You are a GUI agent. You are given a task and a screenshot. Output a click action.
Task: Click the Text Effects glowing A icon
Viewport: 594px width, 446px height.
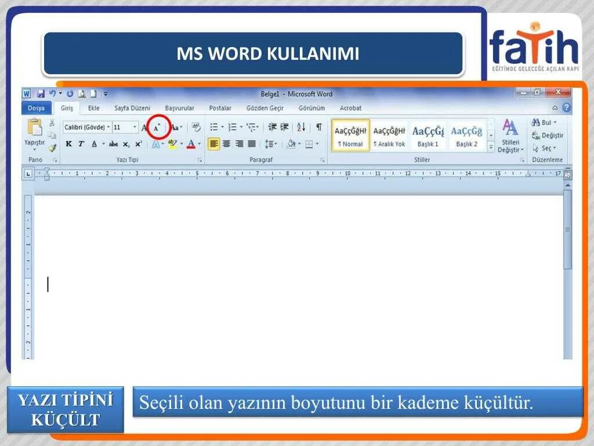click(155, 144)
